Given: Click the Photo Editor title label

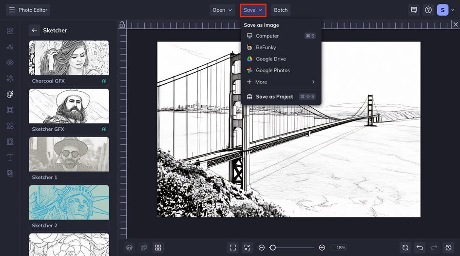Looking at the screenshot, I should pyautogui.click(x=33, y=10).
